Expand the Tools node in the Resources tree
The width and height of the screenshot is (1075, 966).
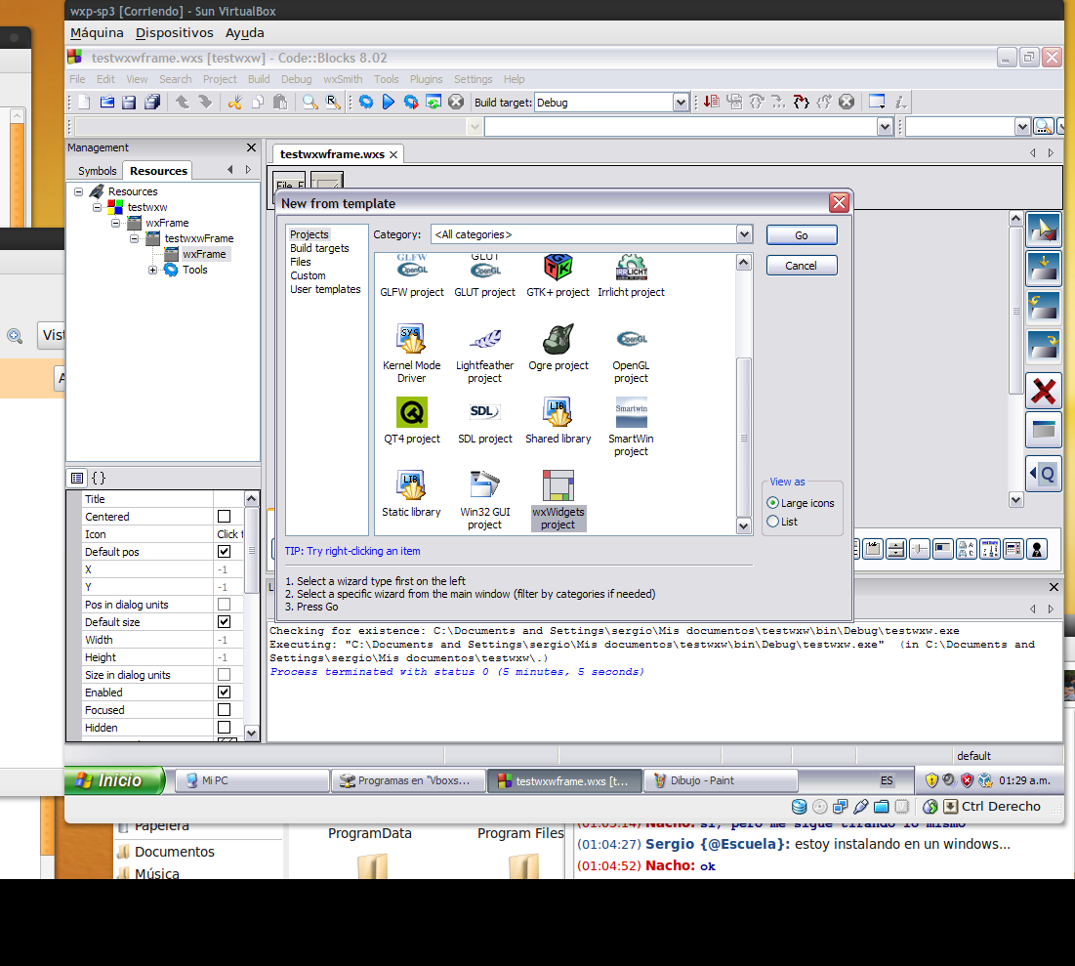pos(151,270)
